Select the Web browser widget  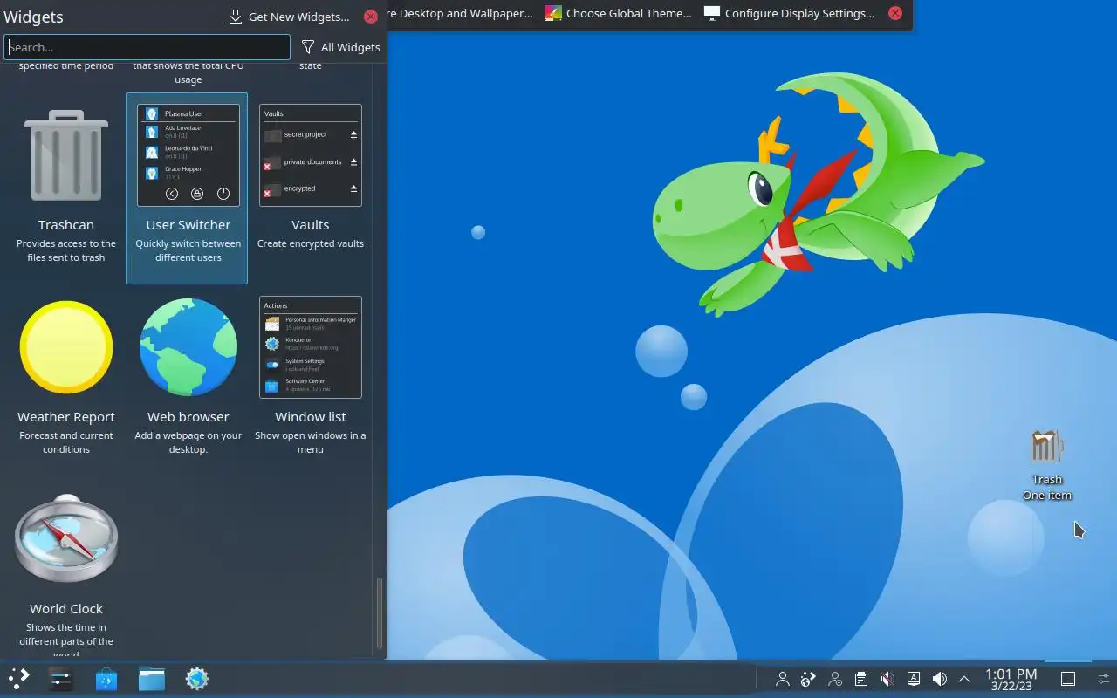click(x=188, y=380)
